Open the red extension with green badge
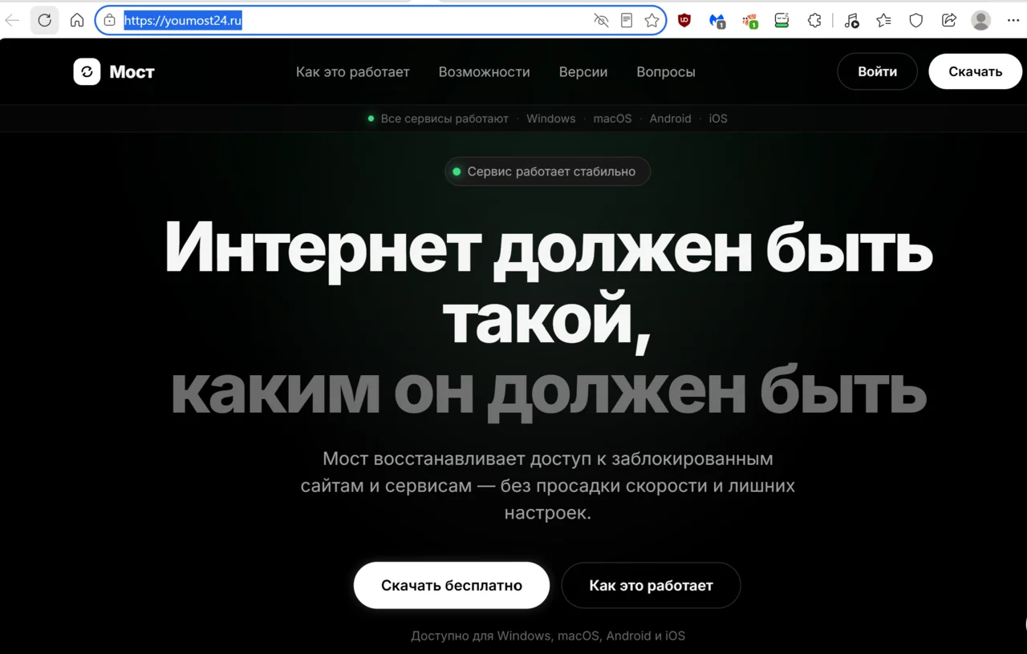This screenshot has width=1027, height=654. pos(750,21)
